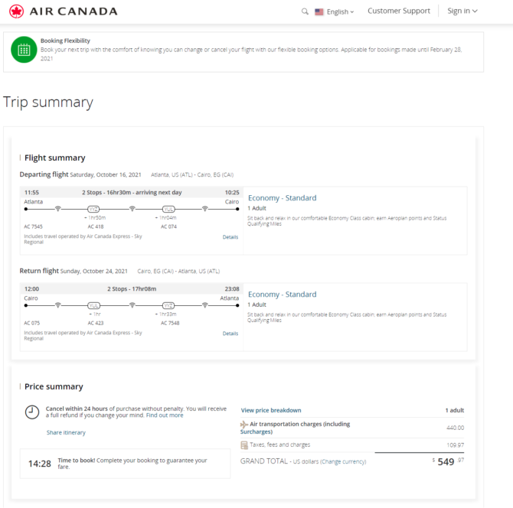Click the Air Canada maple leaf logo
513x508 pixels.
[x=16, y=11]
